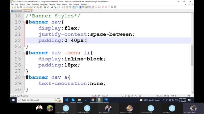
Task: Undo with the green arrow icon
Action: click(x=45, y=7)
